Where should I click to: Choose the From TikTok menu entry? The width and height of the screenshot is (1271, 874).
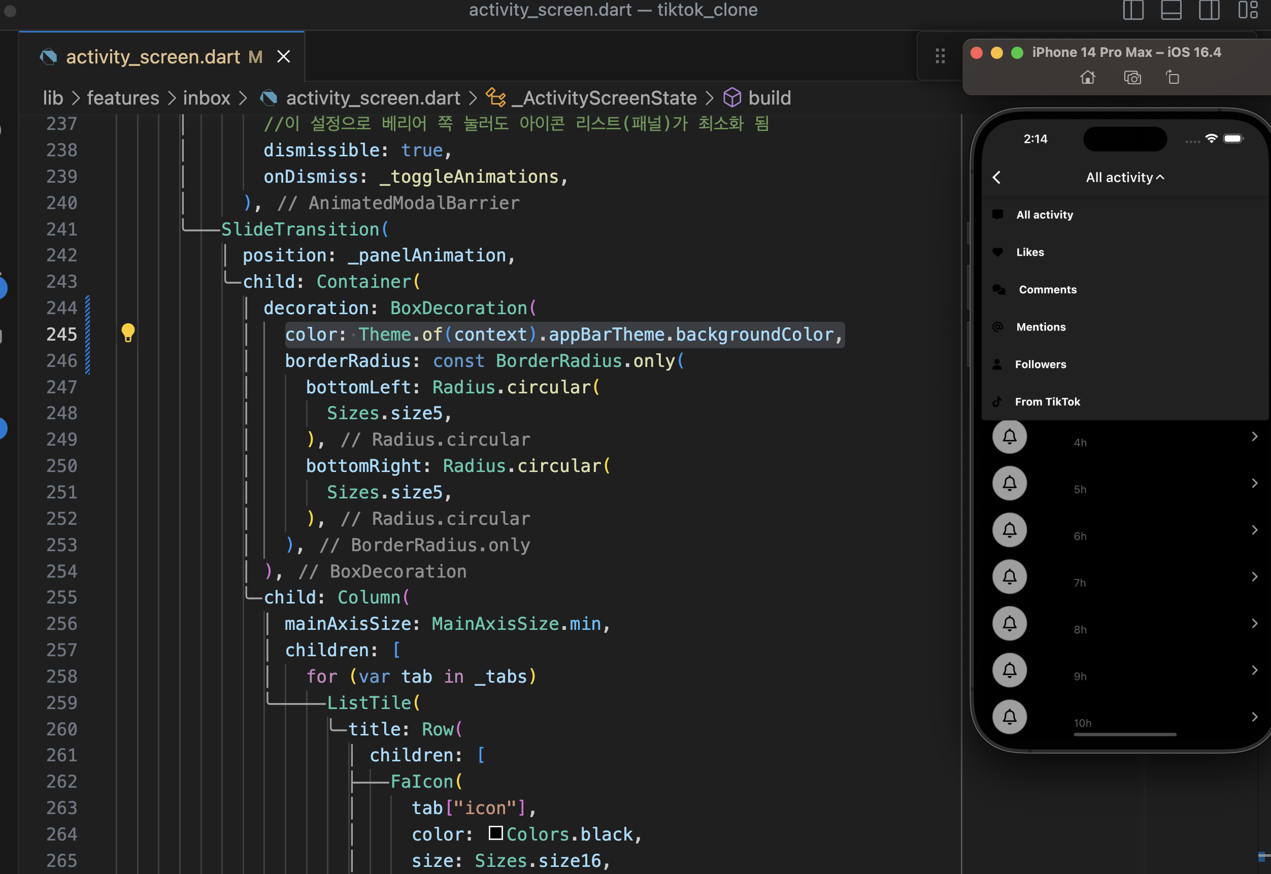[1047, 401]
